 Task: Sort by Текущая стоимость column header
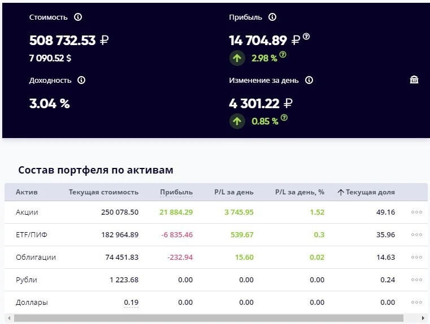pos(103,192)
